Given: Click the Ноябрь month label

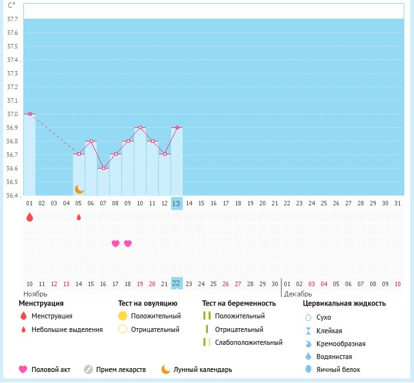Looking at the screenshot, I should pyautogui.click(x=36, y=294).
